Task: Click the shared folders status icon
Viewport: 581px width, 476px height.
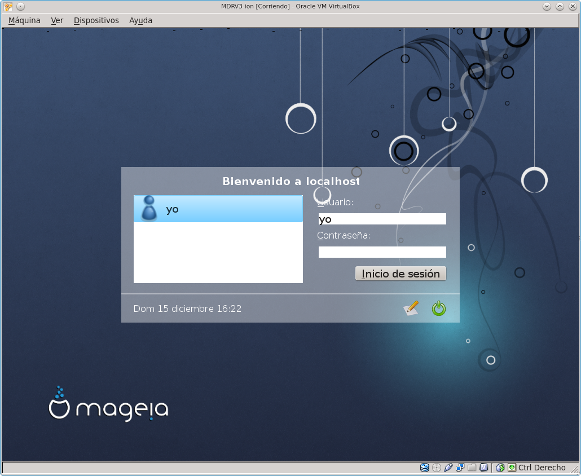Action: [472, 468]
